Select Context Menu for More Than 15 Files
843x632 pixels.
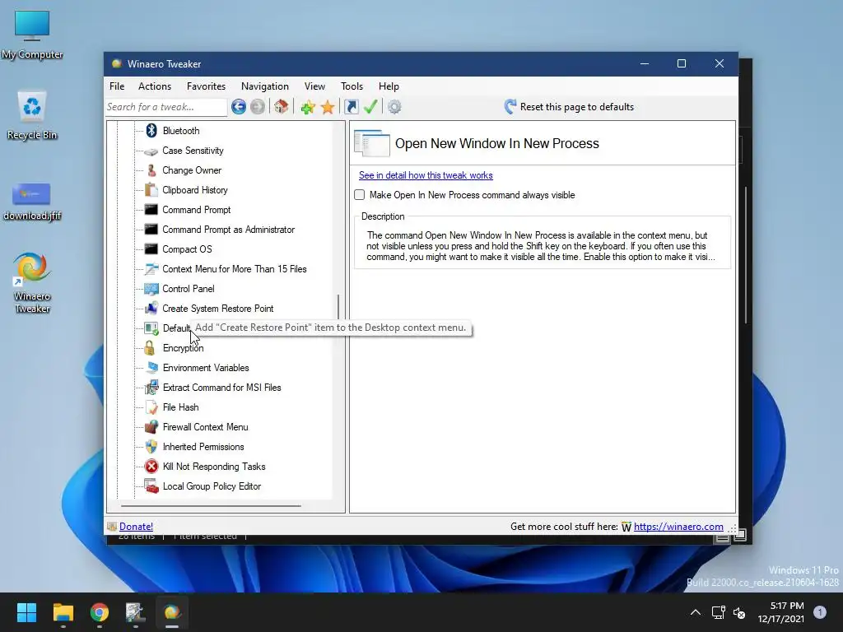tap(235, 269)
